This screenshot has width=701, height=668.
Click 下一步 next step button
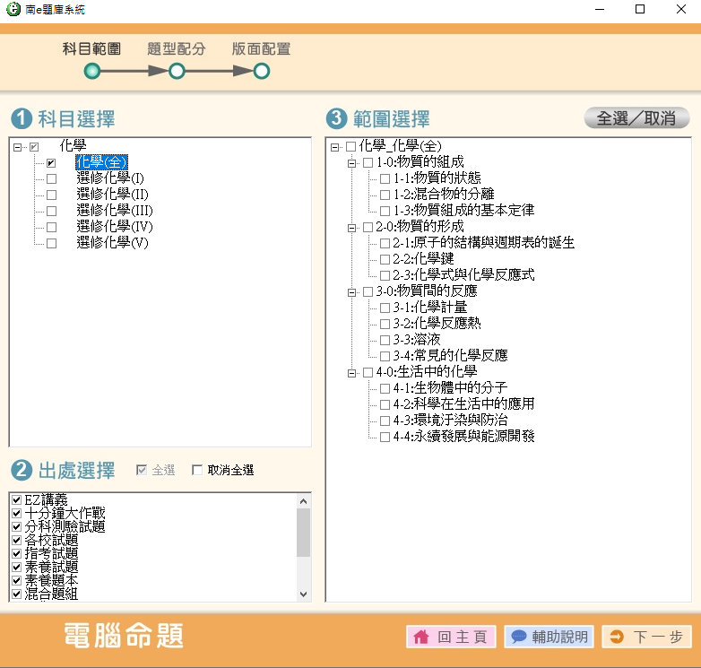pyautogui.click(x=646, y=637)
